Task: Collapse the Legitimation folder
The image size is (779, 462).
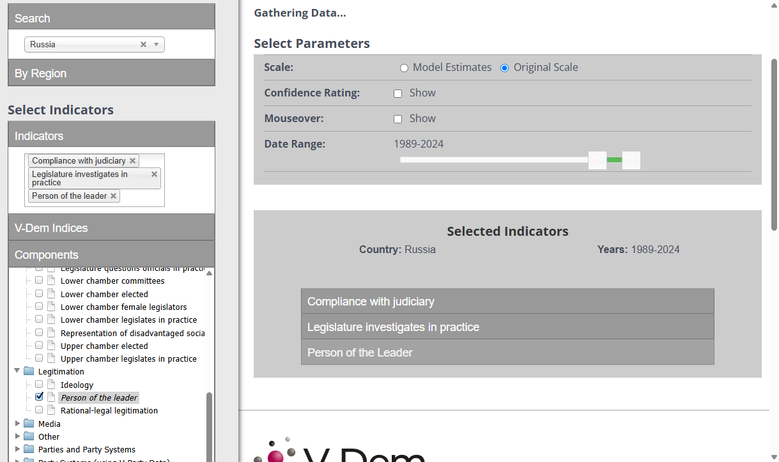Action: [x=17, y=371]
